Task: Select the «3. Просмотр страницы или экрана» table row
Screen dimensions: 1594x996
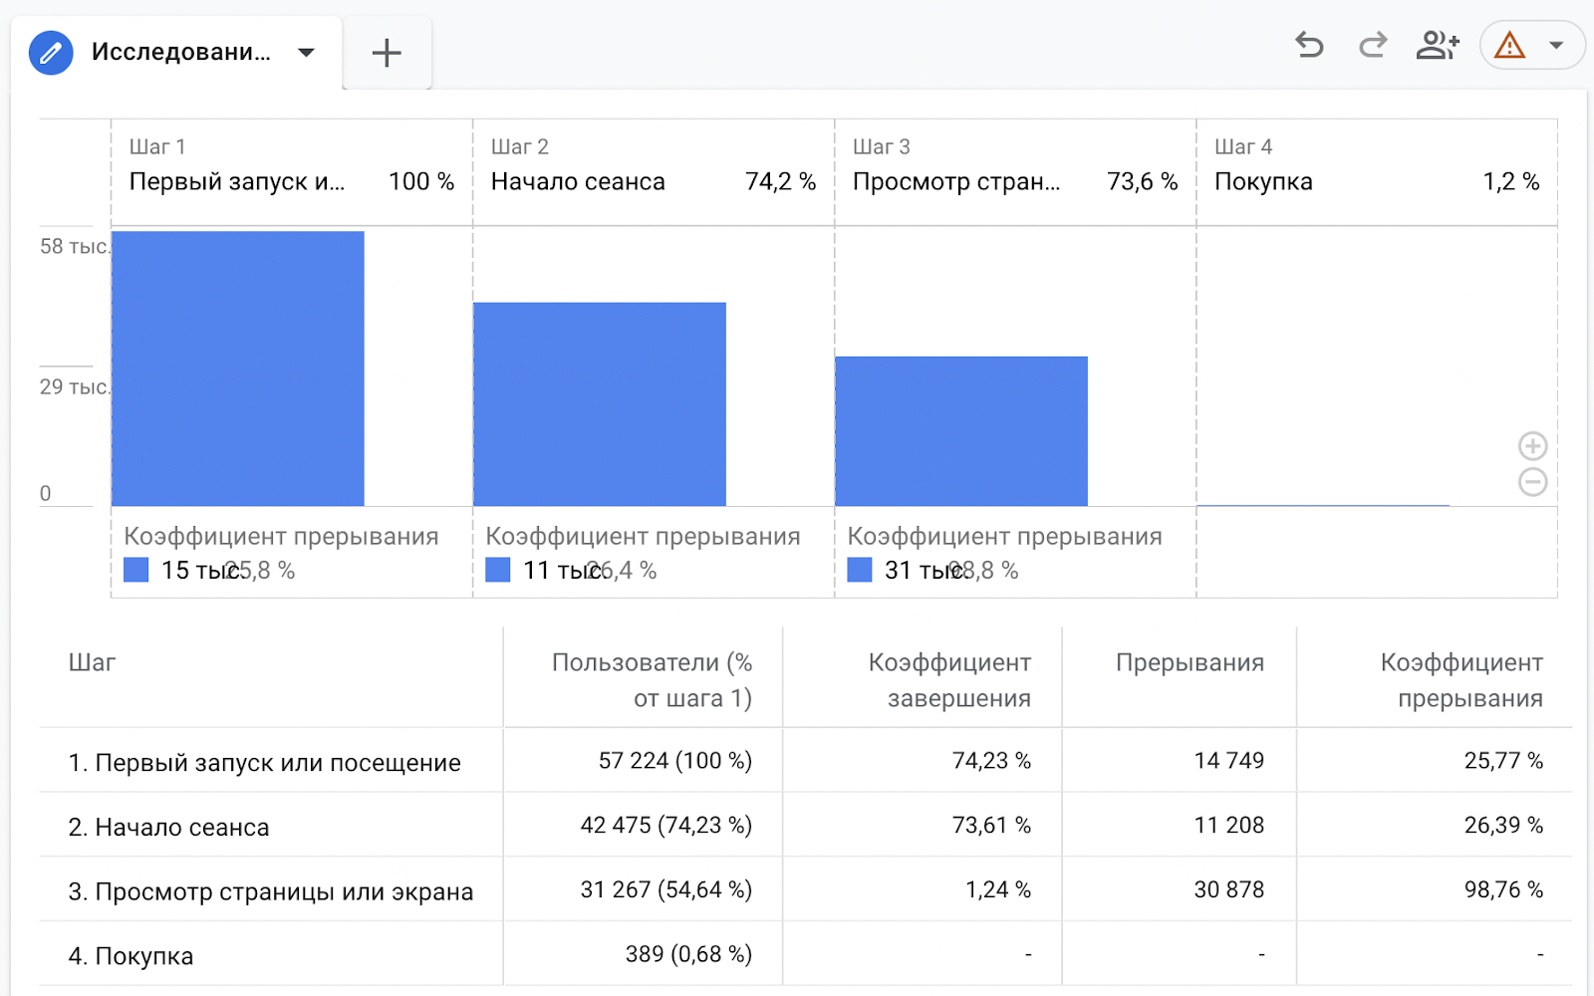Action: (x=269, y=890)
